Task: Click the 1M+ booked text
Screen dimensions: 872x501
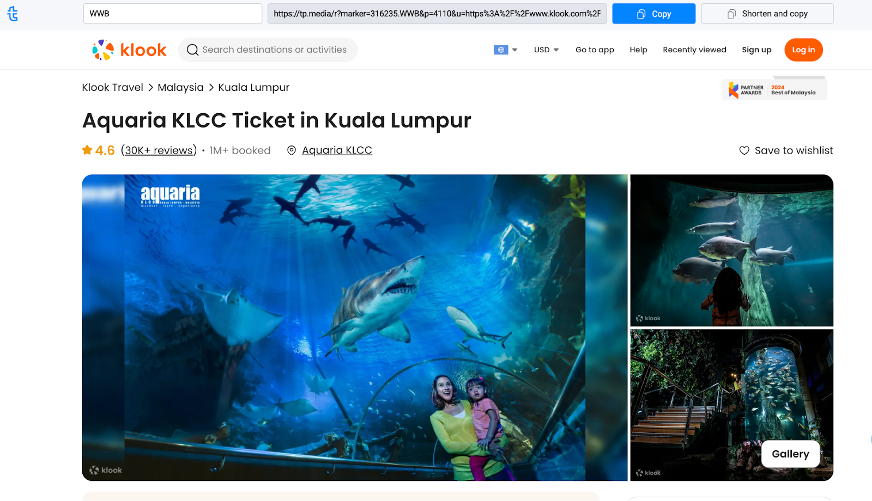Action: pyautogui.click(x=240, y=151)
